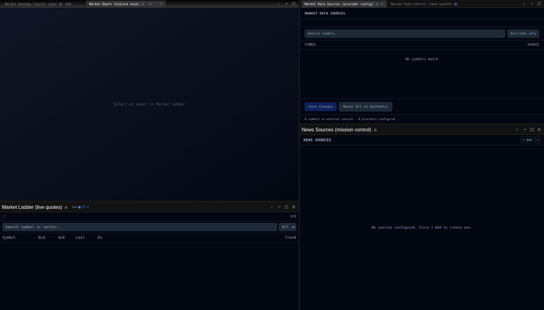Click the Δ% column header
Image resolution: width=544 pixels, height=310 pixels.
tap(100, 238)
